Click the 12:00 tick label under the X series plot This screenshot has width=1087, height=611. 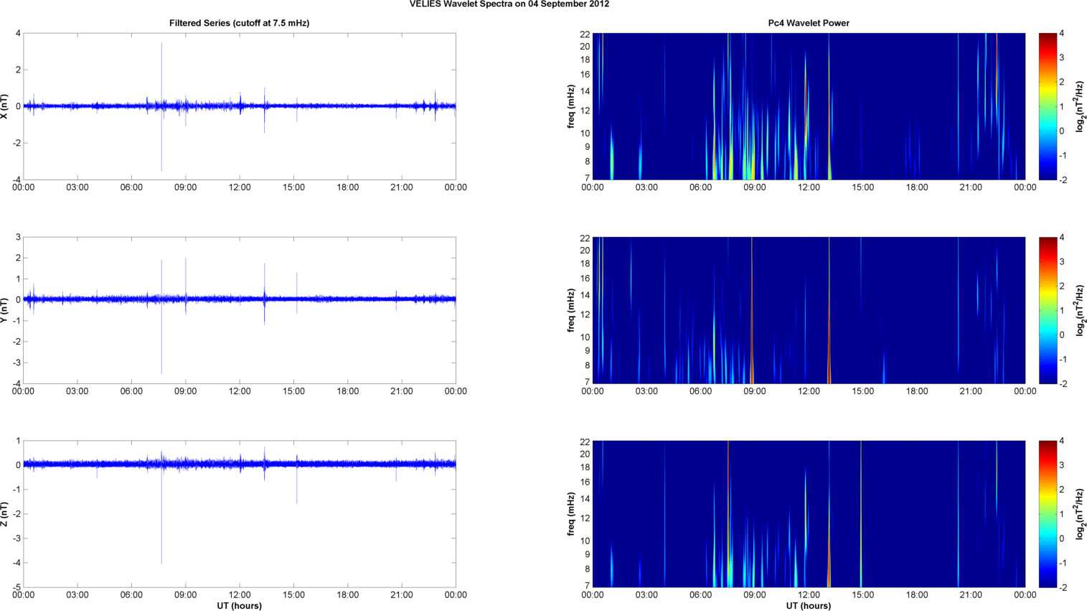[240, 187]
